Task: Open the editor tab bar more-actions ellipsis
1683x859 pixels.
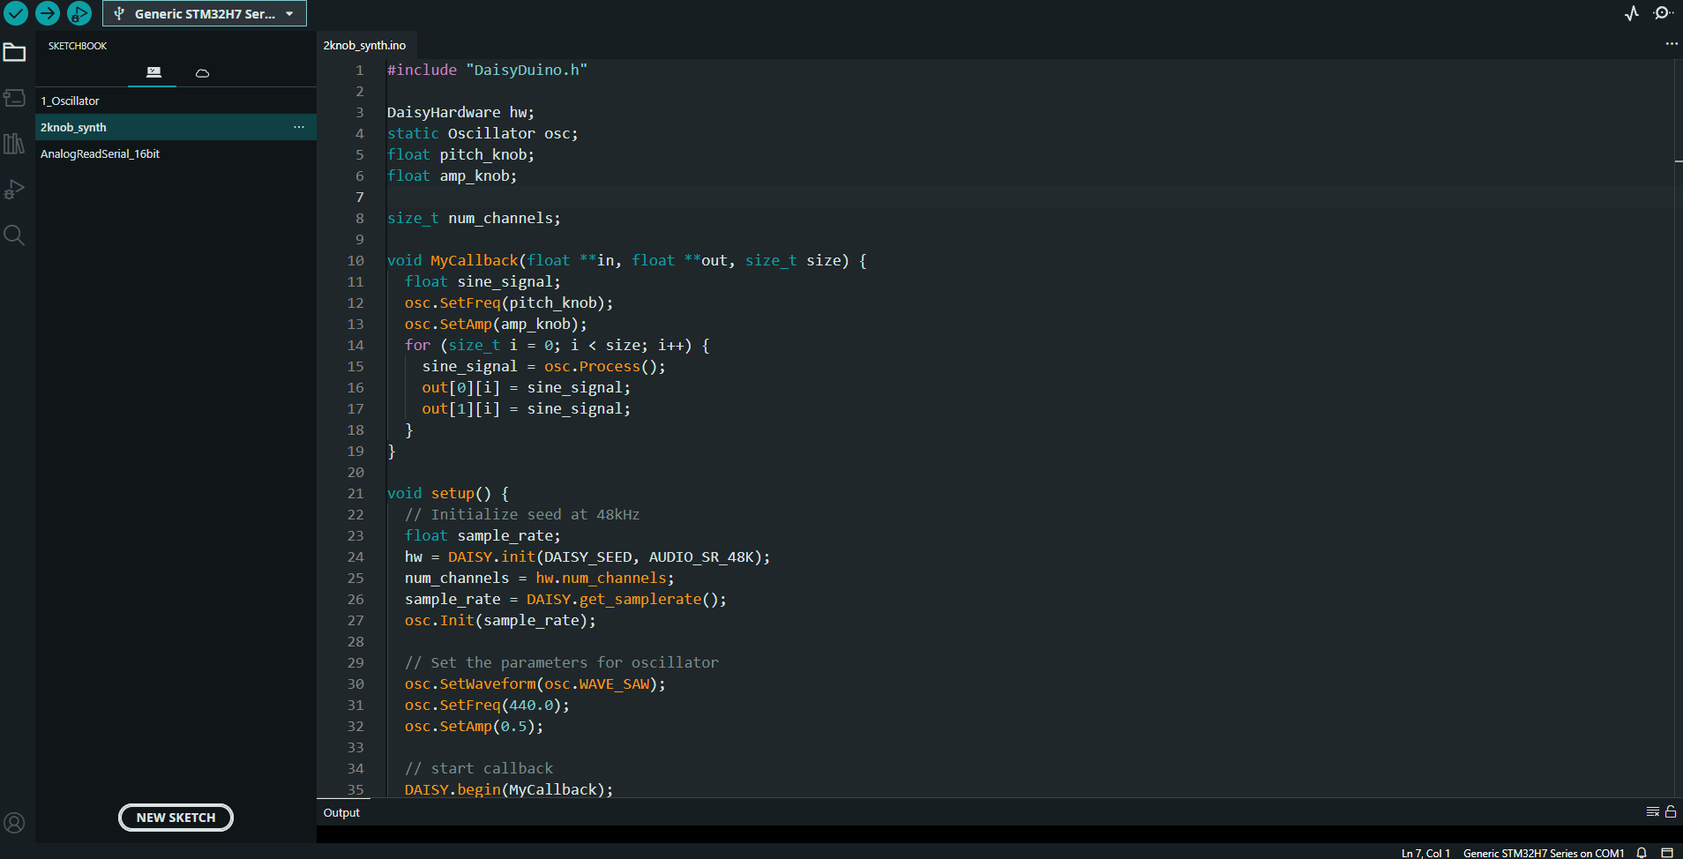Action: 1671,44
